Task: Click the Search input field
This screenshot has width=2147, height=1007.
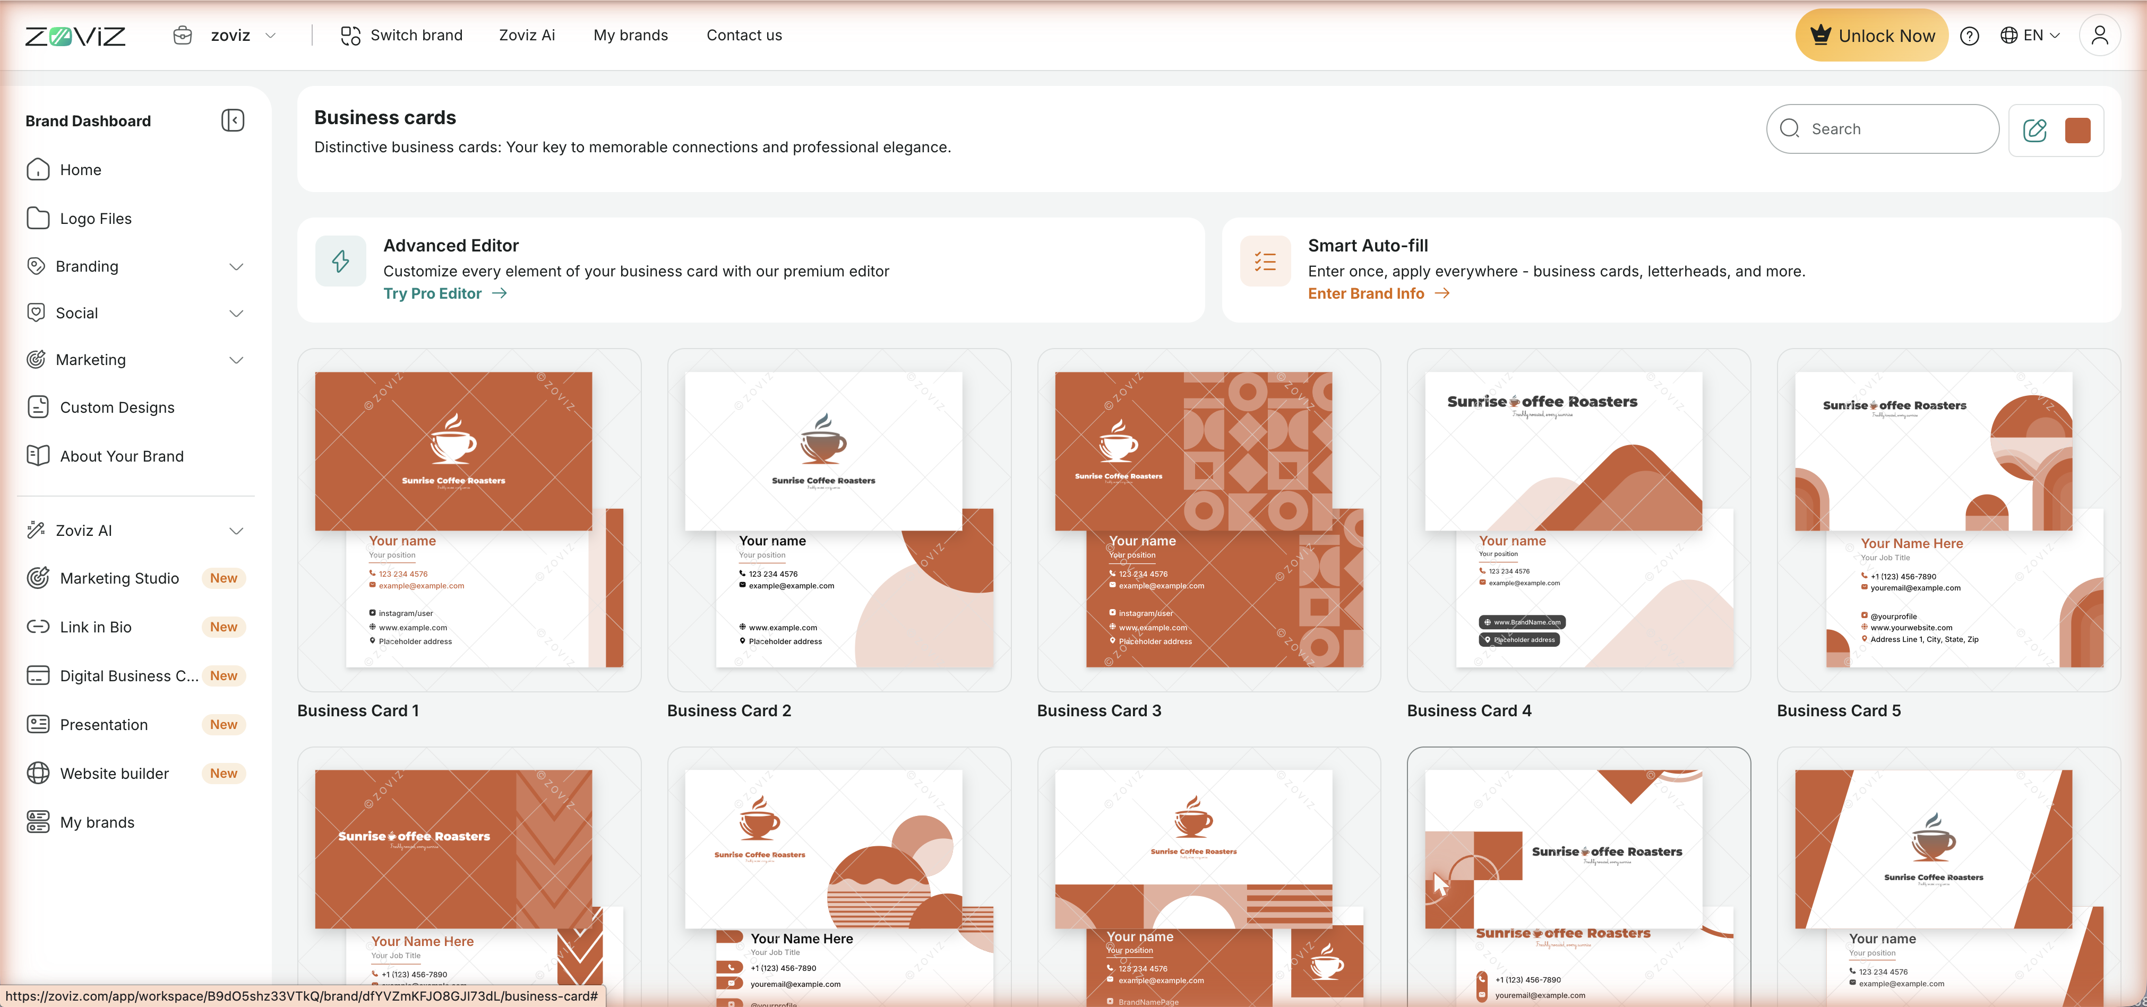Action: tap(1882, 129)
